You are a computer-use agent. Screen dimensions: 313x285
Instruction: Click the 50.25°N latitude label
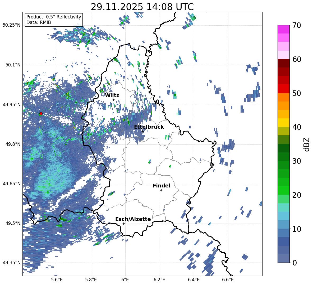(12, 25)
